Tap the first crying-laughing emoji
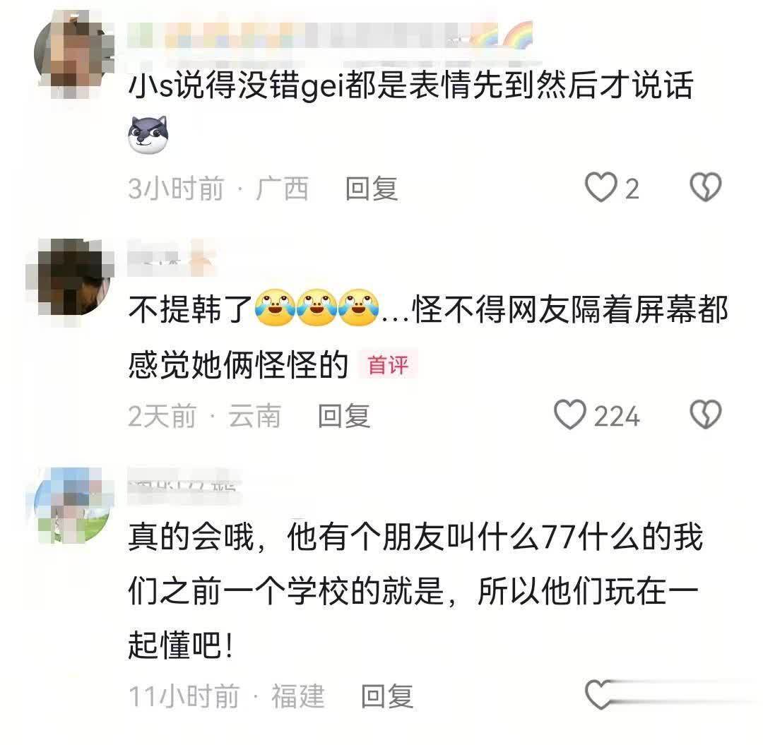The image size is (763, 745). [275, 308]
